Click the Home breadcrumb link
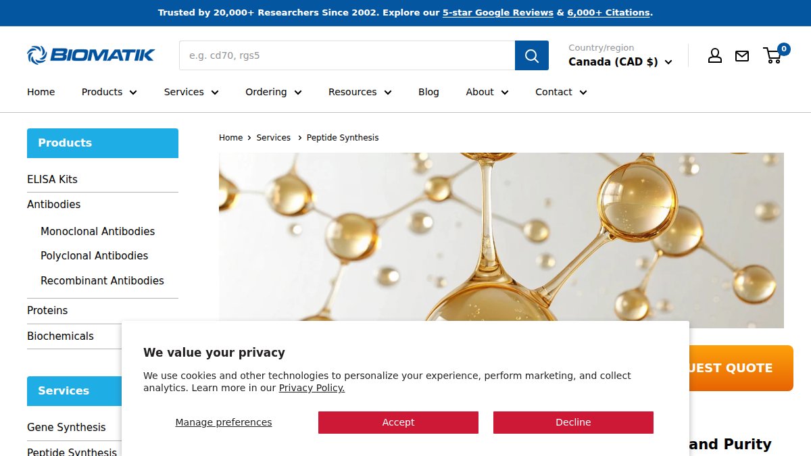 [x=230, y=137]
